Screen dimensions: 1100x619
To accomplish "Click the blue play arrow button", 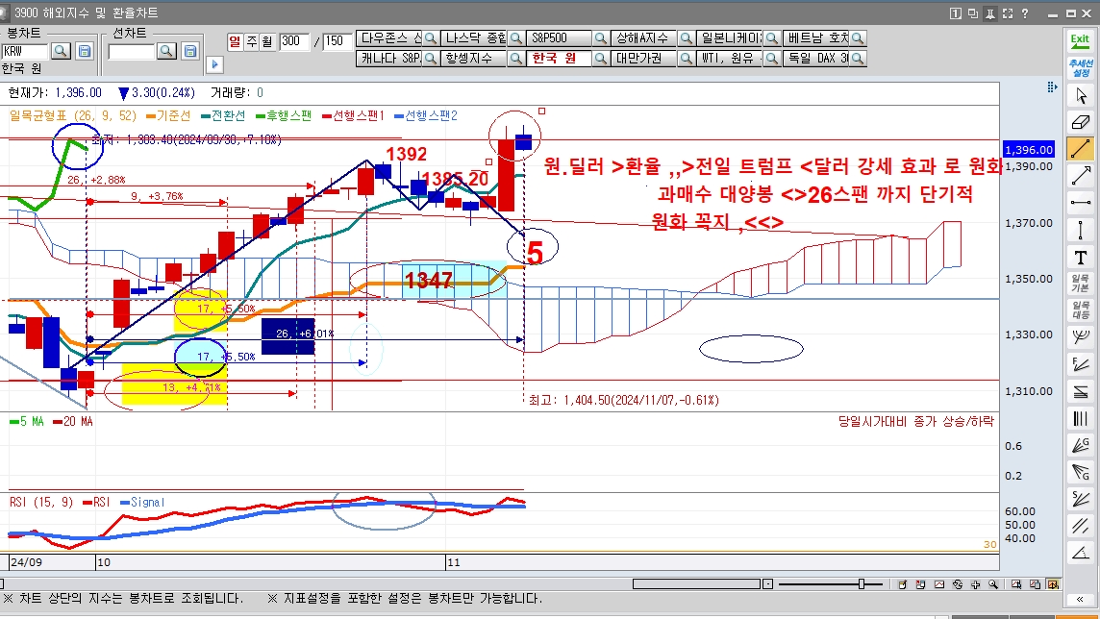I will [214, 64].
